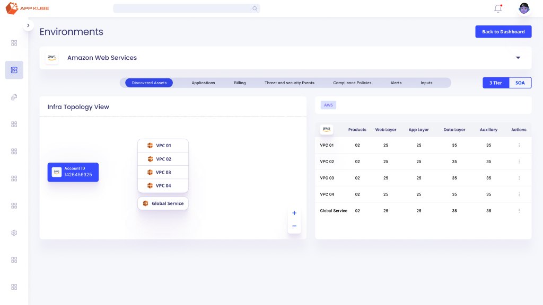Click the App Kube logo

click(27, 8)
